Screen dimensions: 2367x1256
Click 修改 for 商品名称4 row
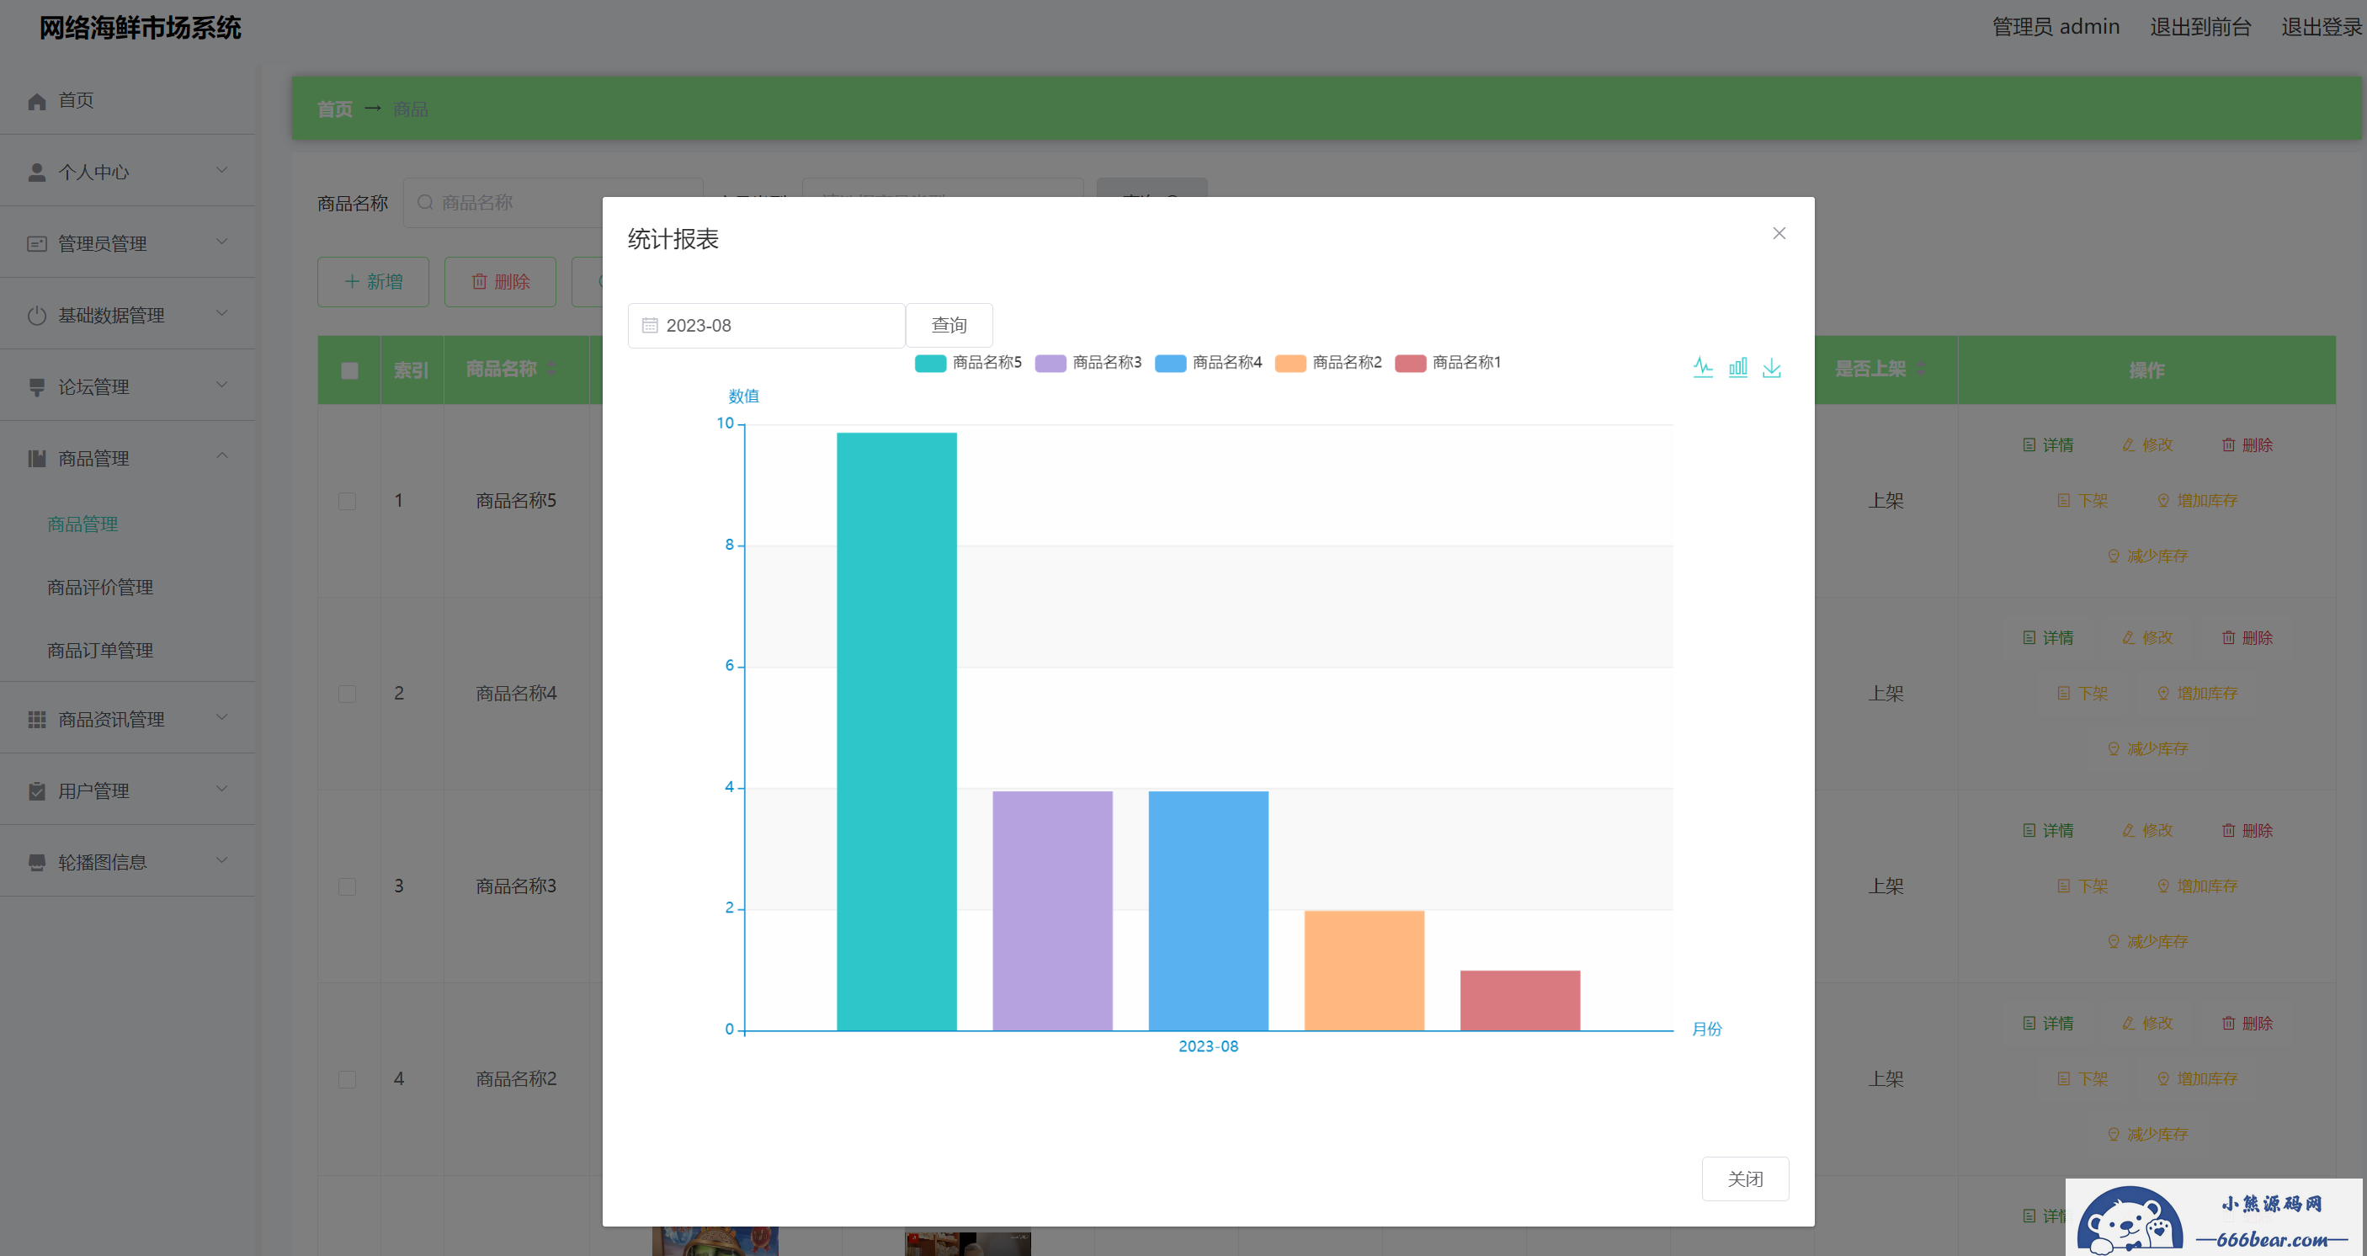[x=2147, y=637]
